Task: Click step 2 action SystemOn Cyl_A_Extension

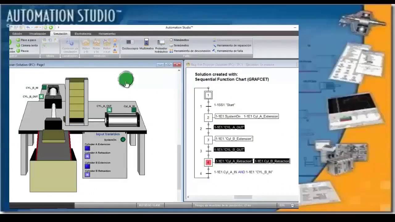Action: point(247,116)
